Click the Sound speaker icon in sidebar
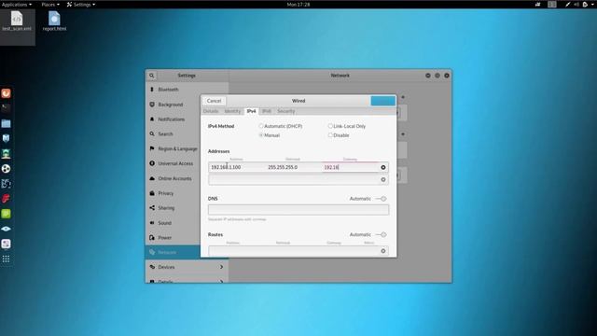The image size is (597, 336). click(152, 223)
